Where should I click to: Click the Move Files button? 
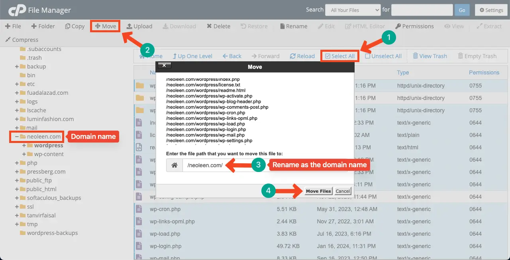(318, 191)
